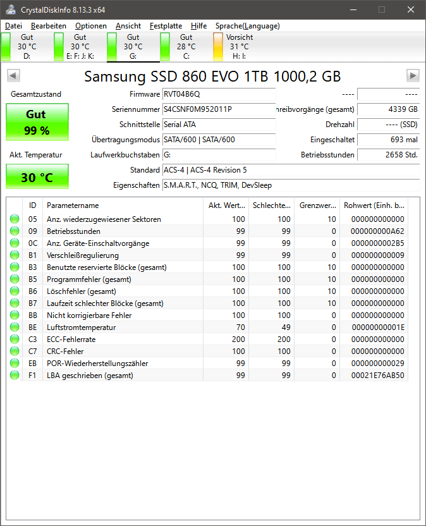Click status icon for Benutzte reservierte Blöcke
The width and height of the screenshot is (426, 526).
pos(15,267)
